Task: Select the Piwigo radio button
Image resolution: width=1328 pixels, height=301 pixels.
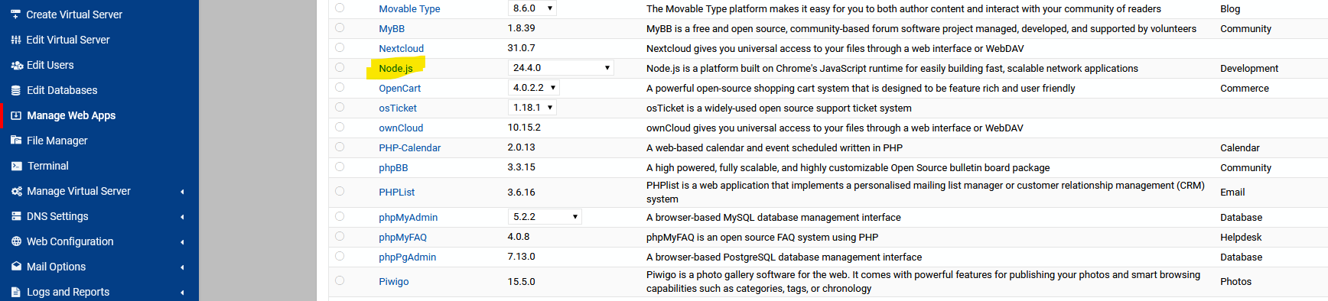Action: tap(340, 280)
